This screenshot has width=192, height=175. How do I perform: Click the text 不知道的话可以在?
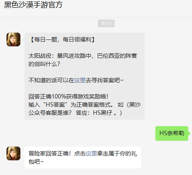[x=51, y=80]
